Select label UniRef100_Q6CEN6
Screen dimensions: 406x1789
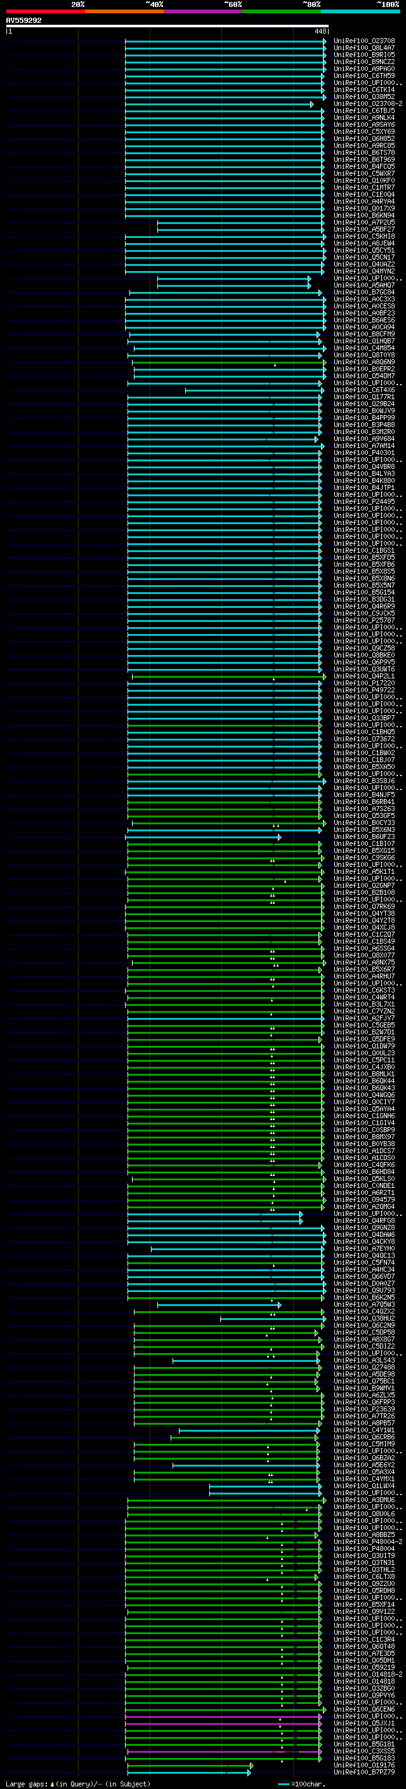[364, 1709]
